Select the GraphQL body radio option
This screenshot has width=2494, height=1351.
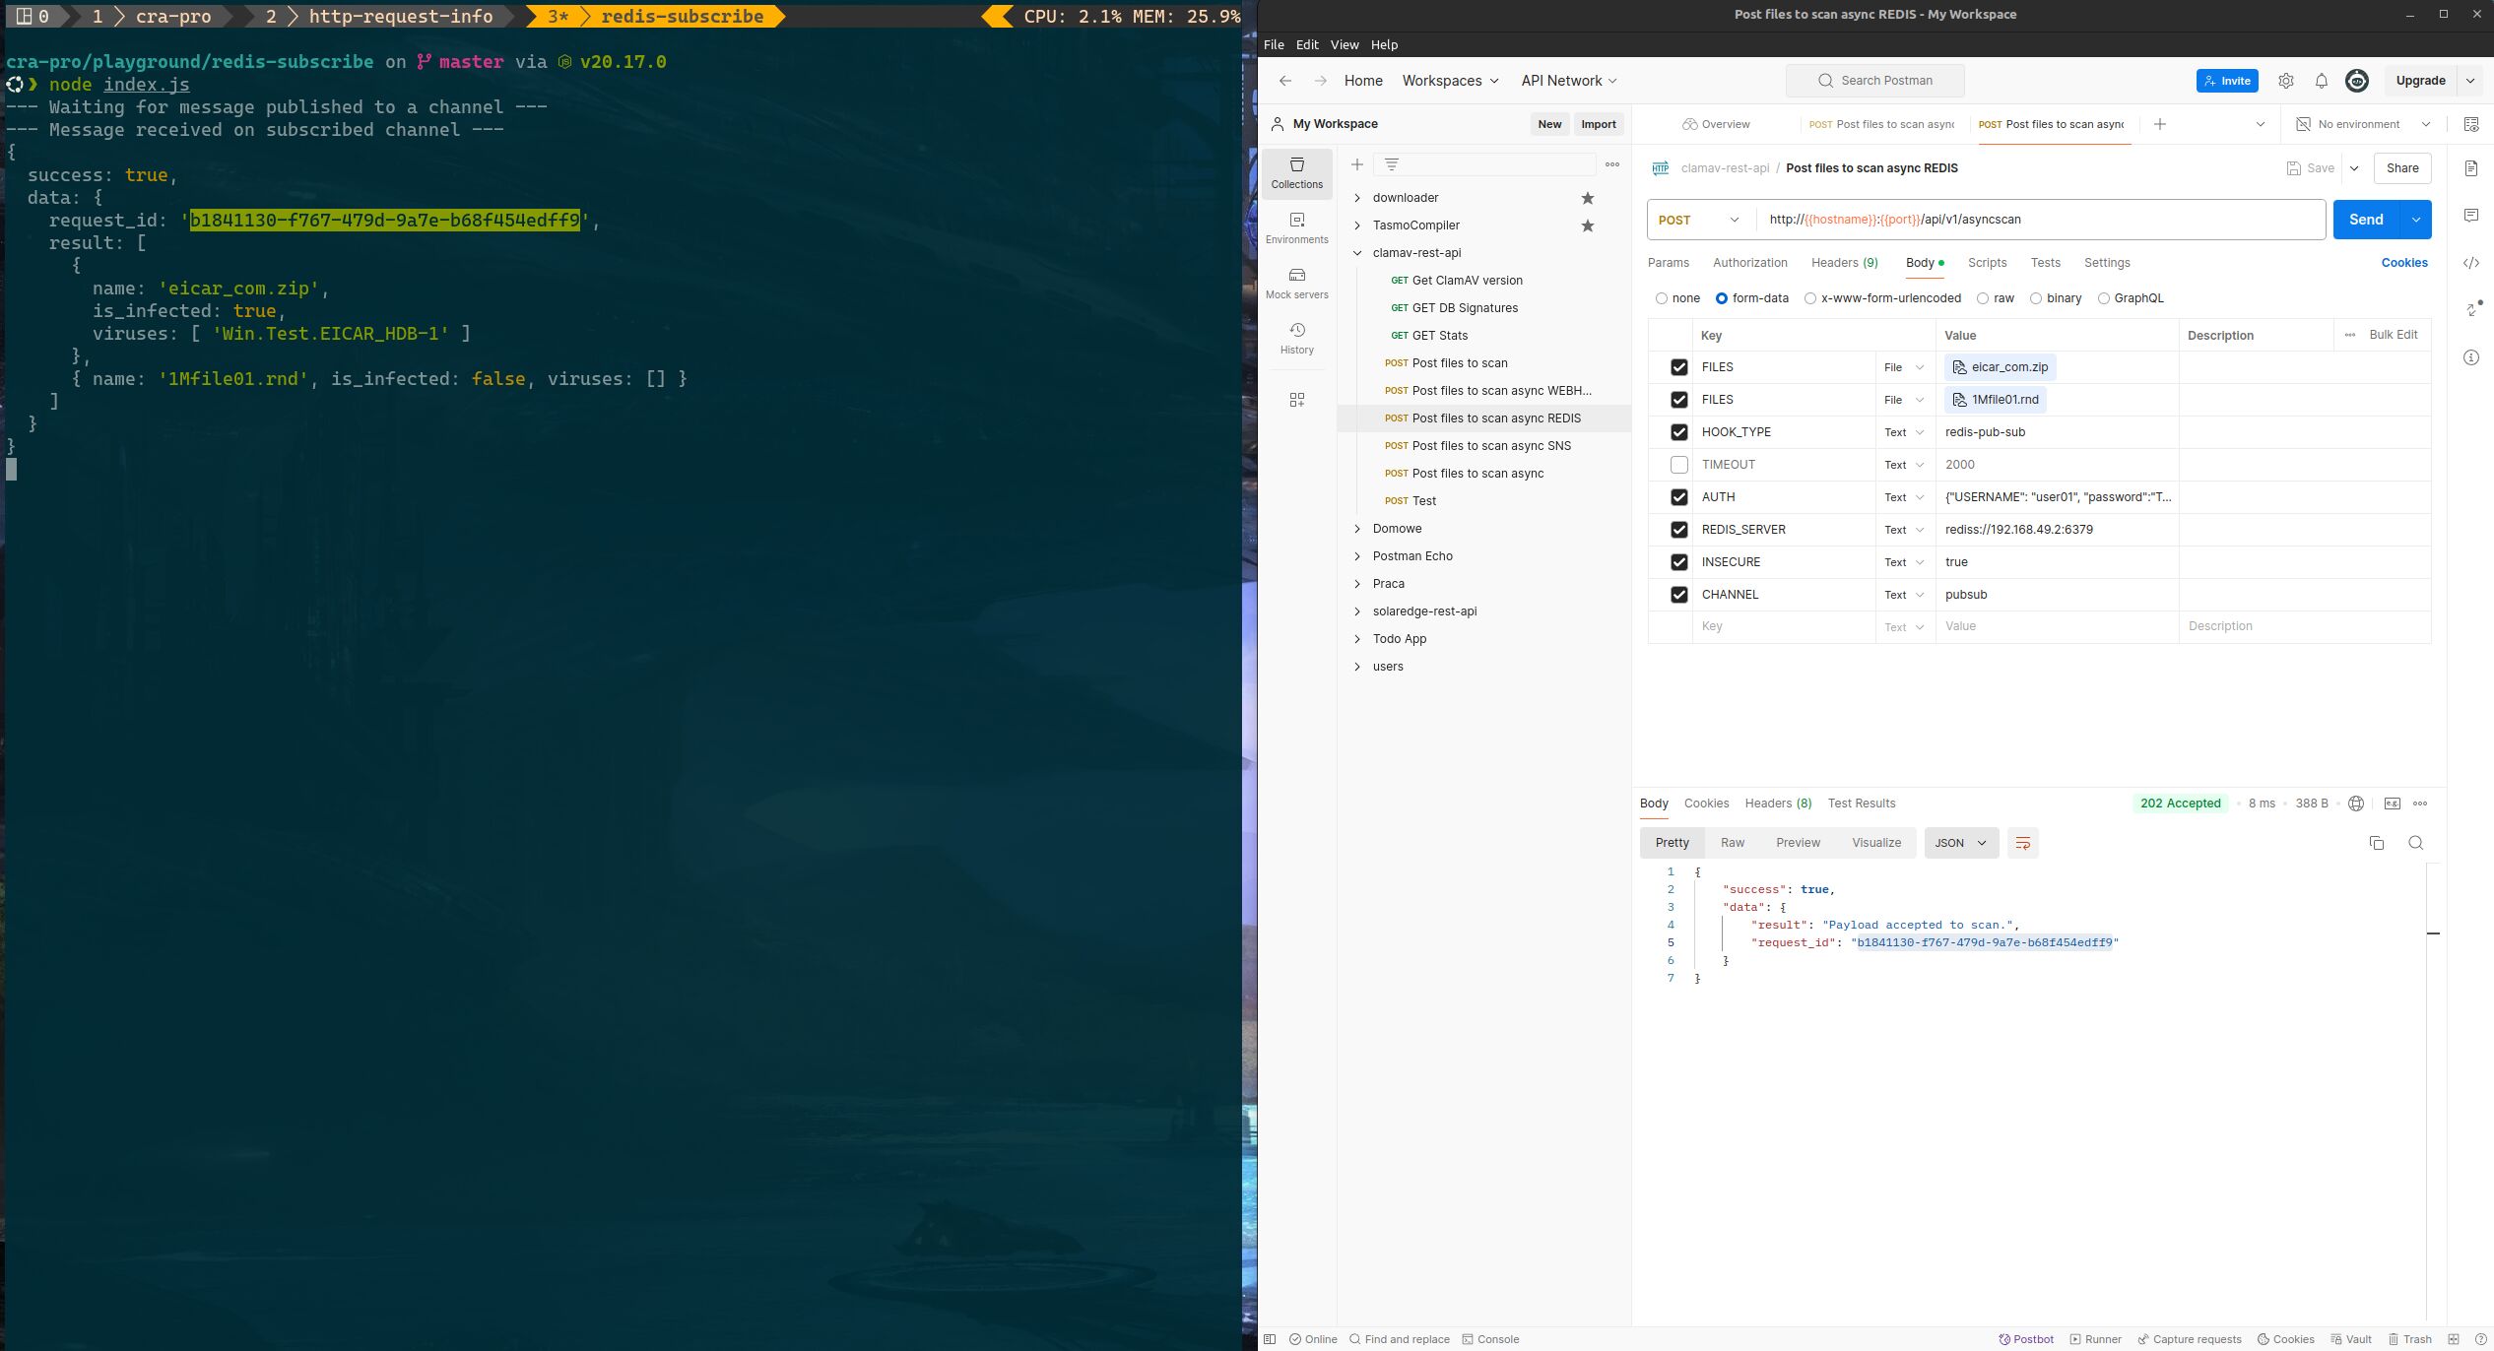tap(2103, 298)
